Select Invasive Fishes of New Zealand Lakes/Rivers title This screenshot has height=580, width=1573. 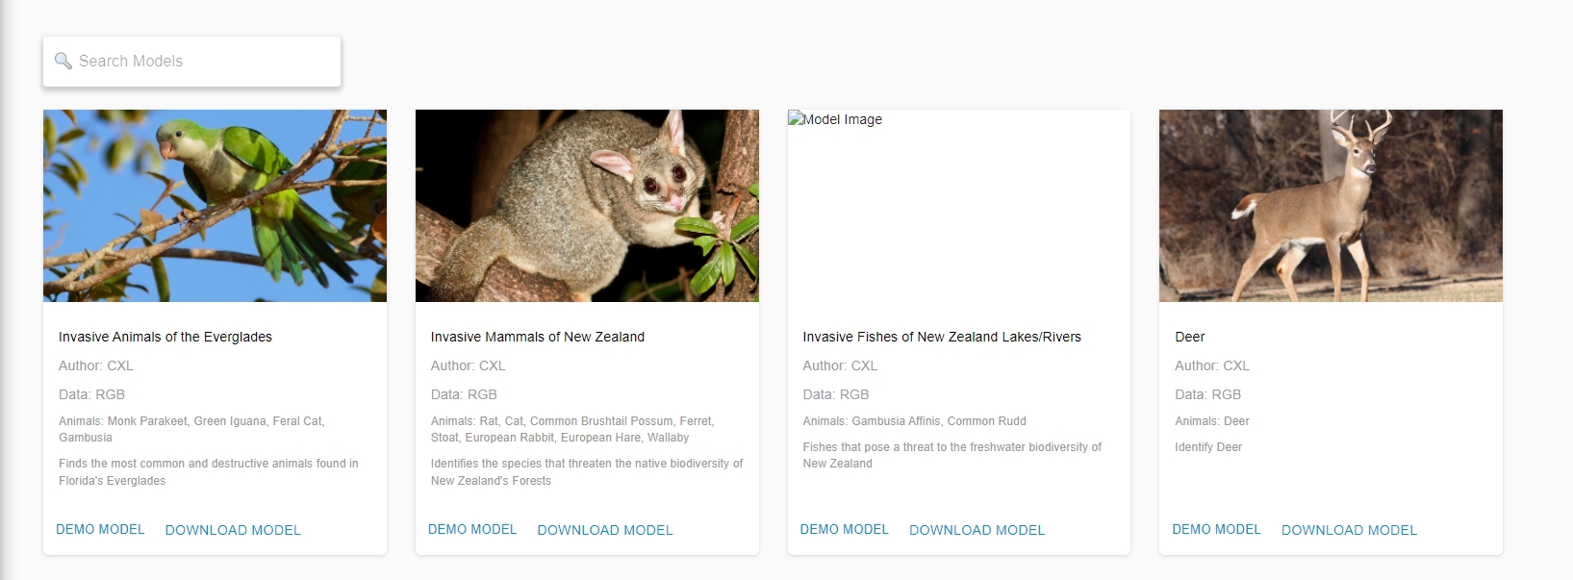tap(942, 337)
